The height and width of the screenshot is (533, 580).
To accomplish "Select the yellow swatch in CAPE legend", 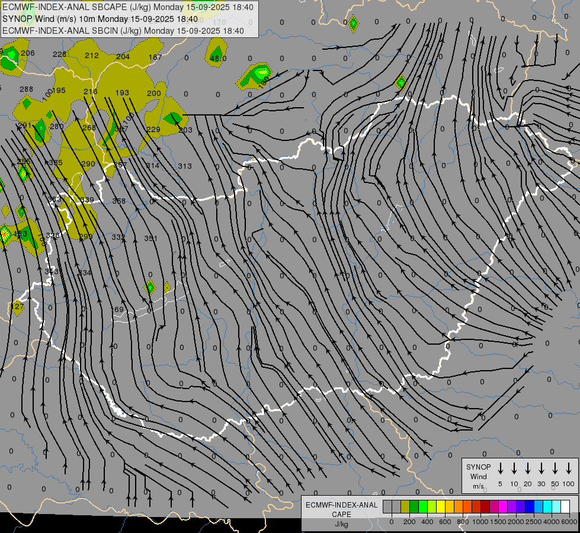I will click(x=441, y=506).
